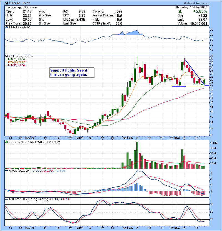Click the Yield N/A value
This screenshot has height=231, width=222.
119,19
